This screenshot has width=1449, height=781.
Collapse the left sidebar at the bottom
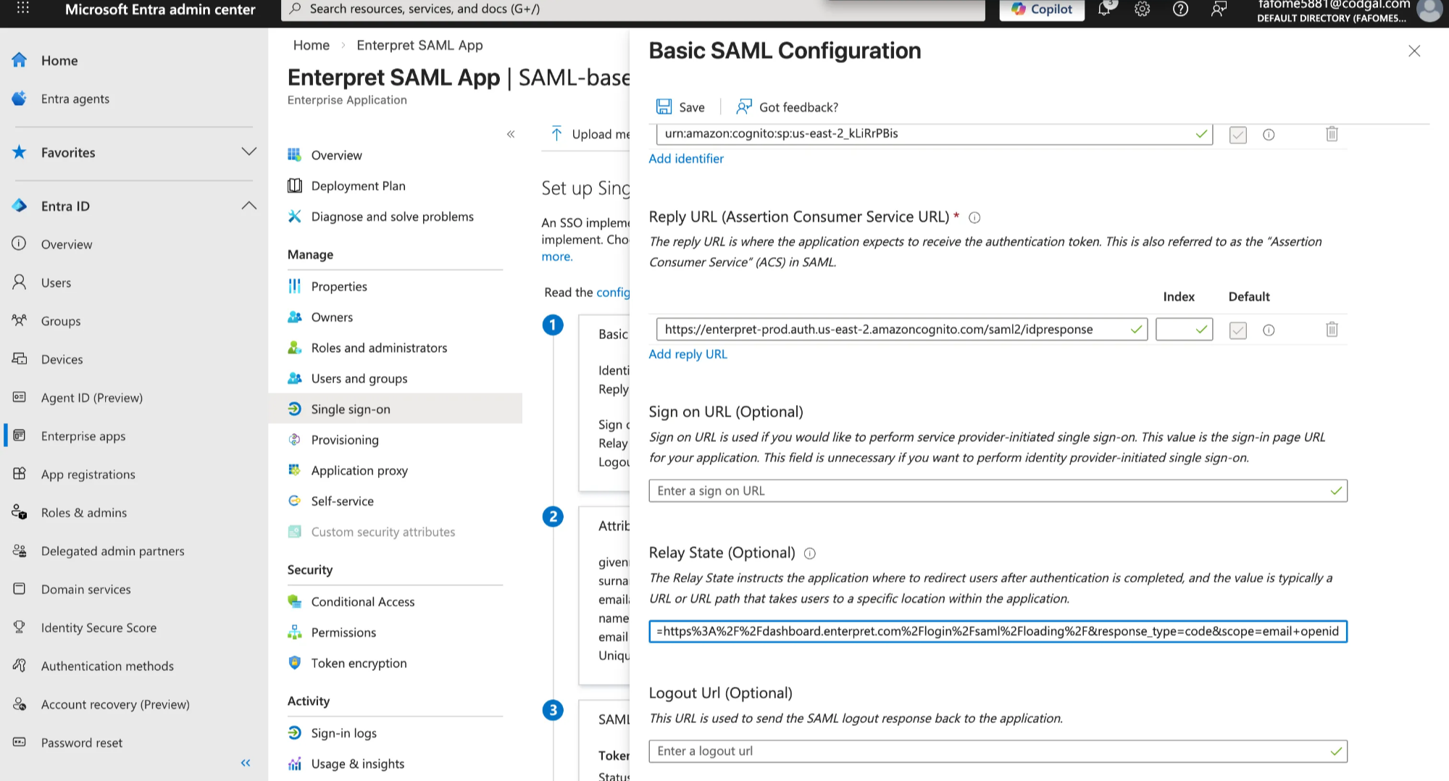click(246, 763)
